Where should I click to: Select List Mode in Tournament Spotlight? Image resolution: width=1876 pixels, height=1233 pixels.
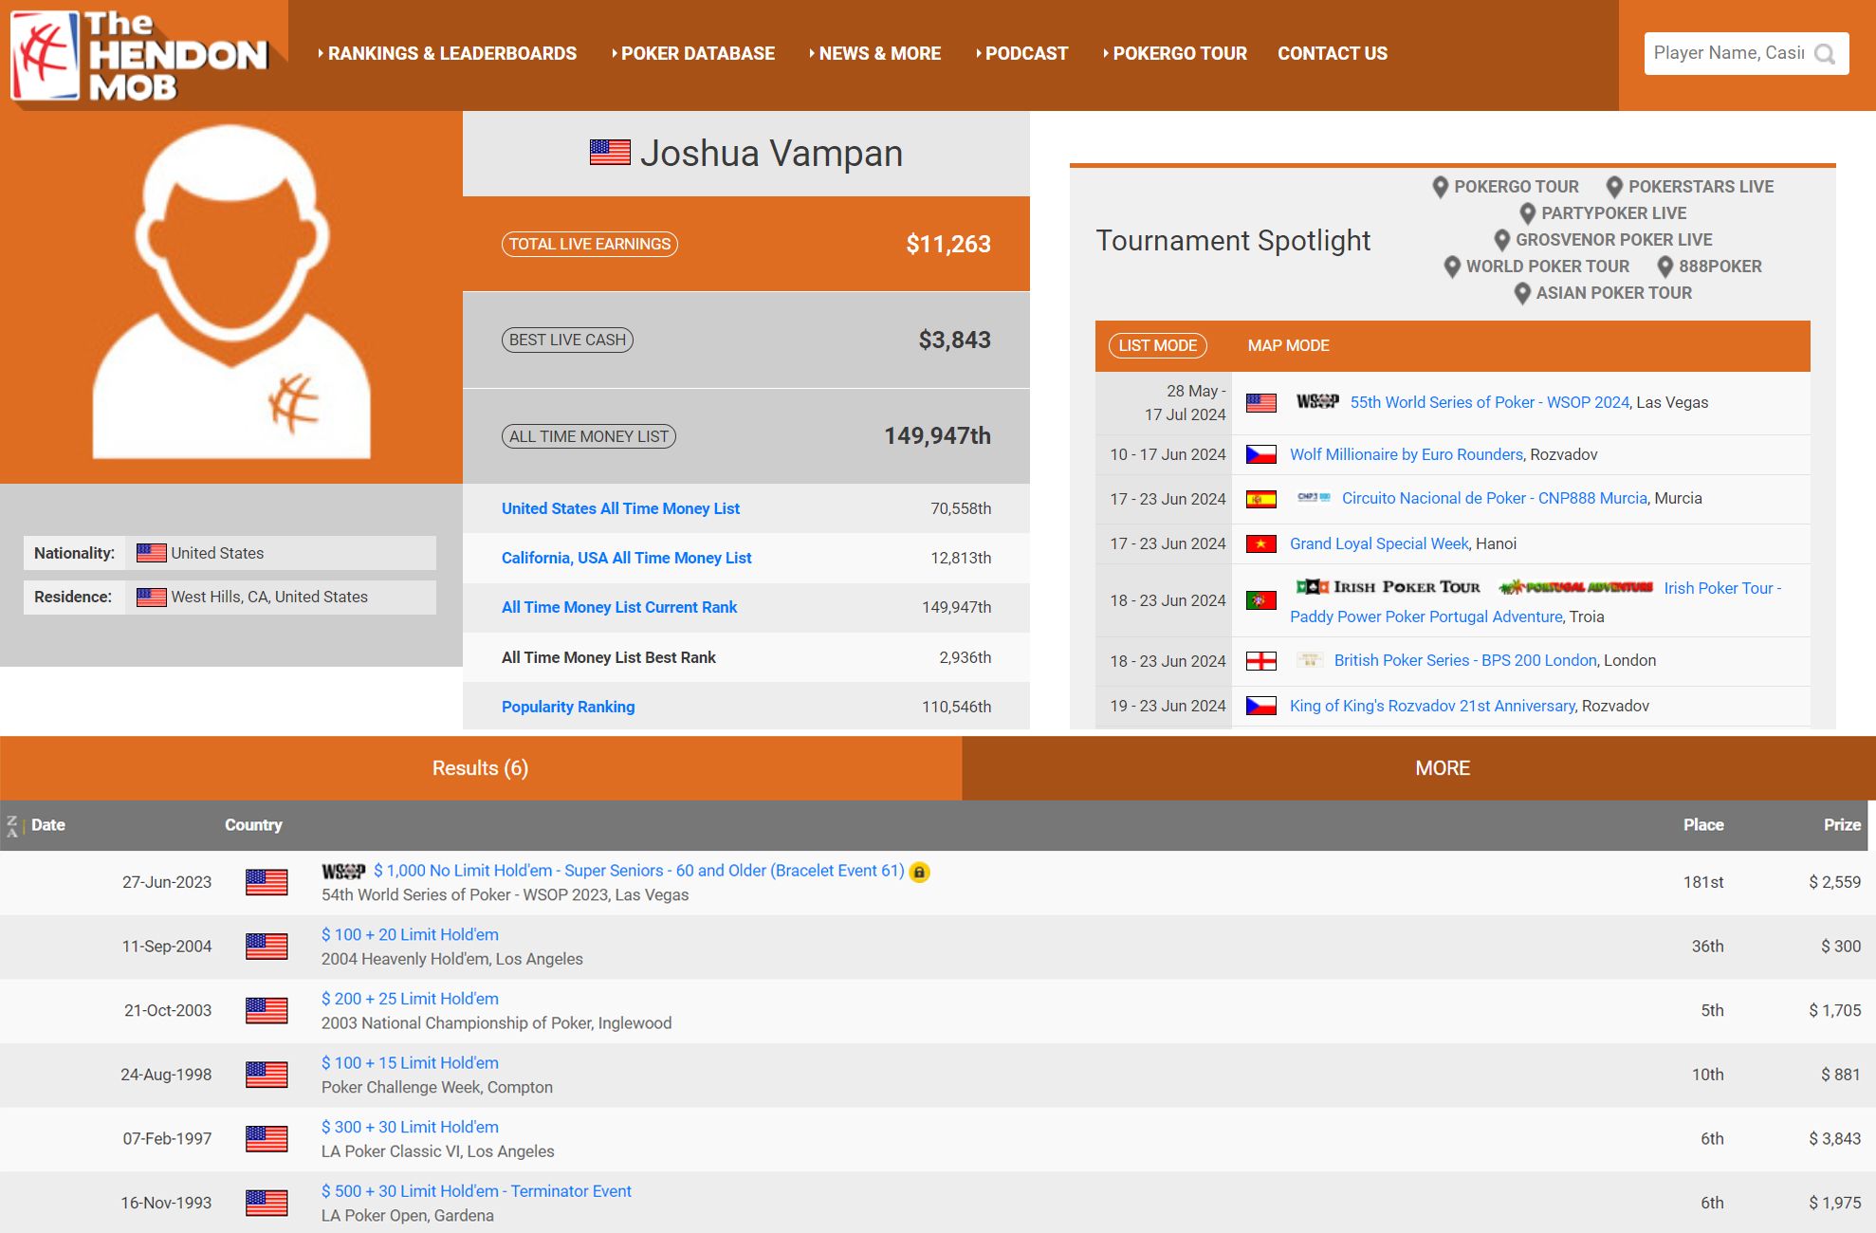click(1157, 345)
